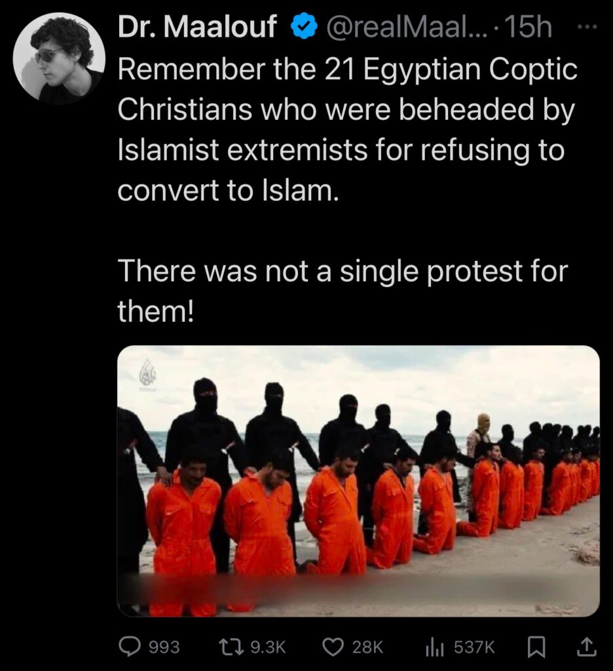This screenshot has height=671, width=613.
Task: Click the 537K views count
Action: [x=474, y=647]
